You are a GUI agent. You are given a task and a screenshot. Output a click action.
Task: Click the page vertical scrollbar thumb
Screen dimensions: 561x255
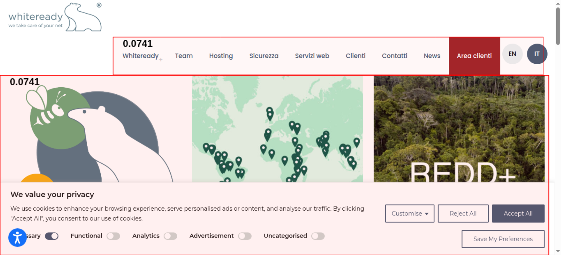[558, 26]
